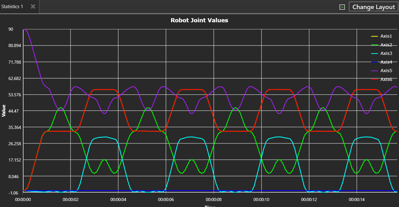The height and width of the screenshot is (207, 399).
Task: Click the 26.258 y-axis tick label
Action: (14, 143)
